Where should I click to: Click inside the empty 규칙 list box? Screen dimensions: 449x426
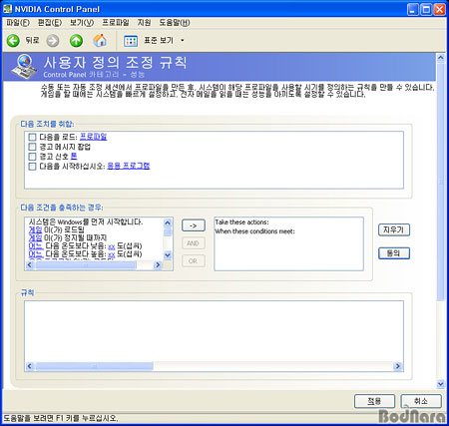coord(214,331)
